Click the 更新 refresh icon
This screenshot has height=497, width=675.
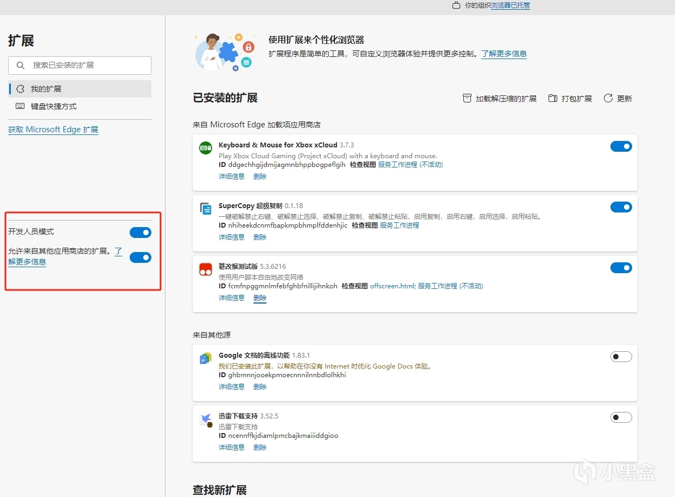click(608, 98)
